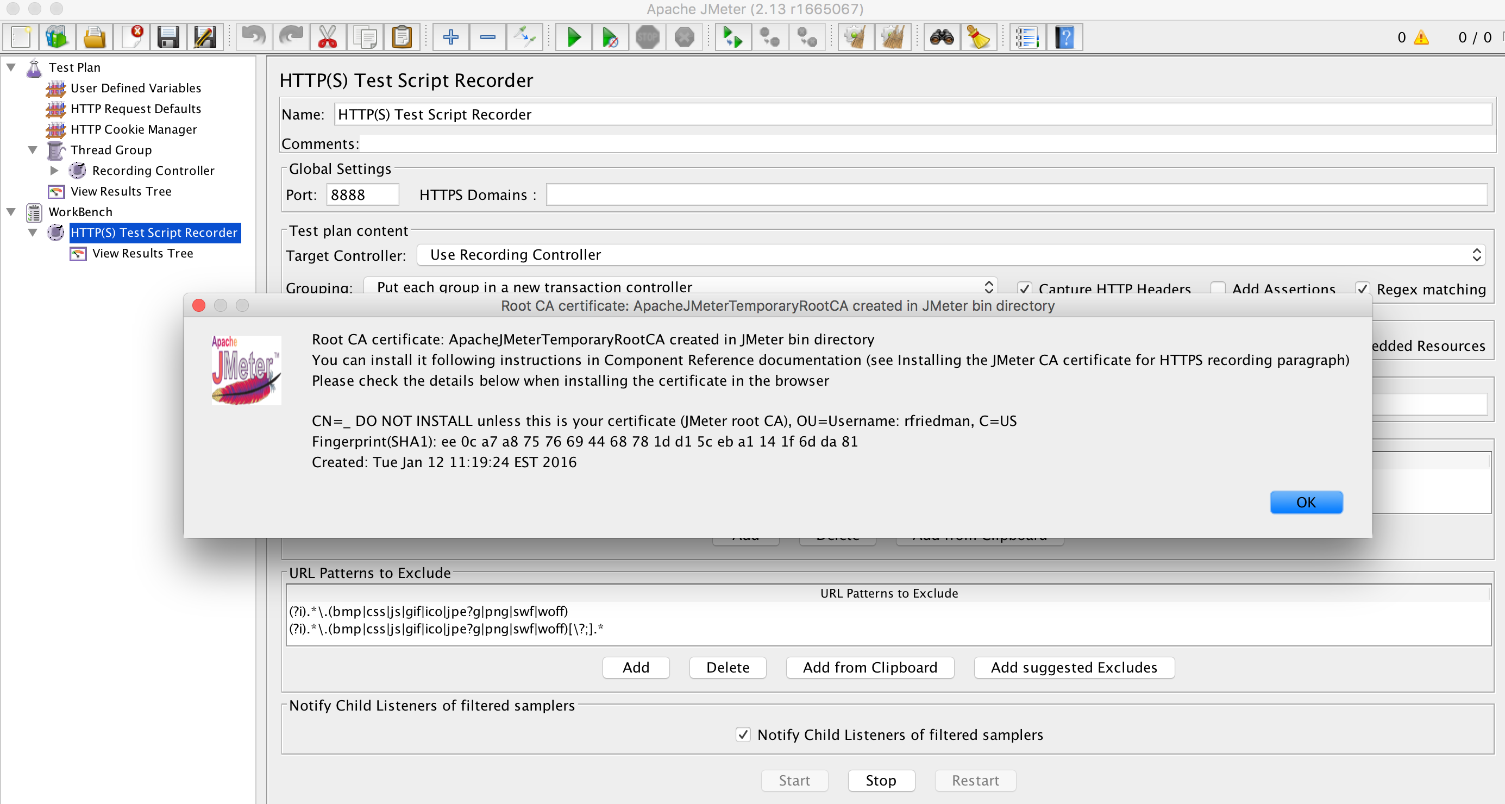Click the Clear All double-broom icon

click(x=893, y=37)
